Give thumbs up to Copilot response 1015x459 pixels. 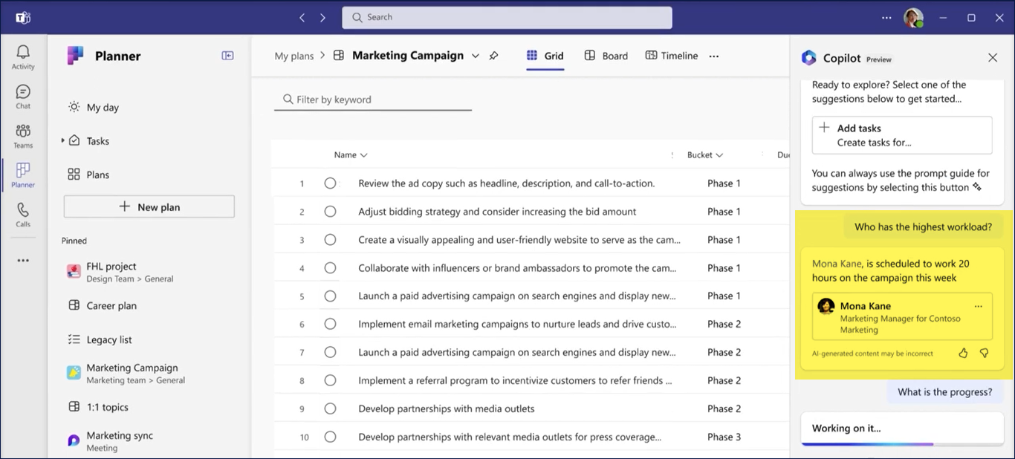point(963,354)
